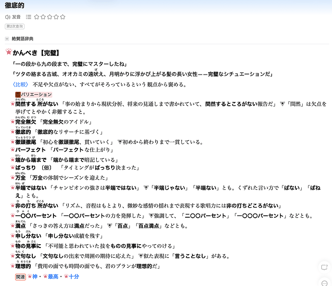Click the example 「完全無欠のアイドル」
Screen dimensions: 332x286
(66, 122)
